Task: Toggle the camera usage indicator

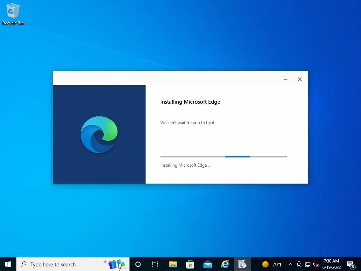Action: 298,264
